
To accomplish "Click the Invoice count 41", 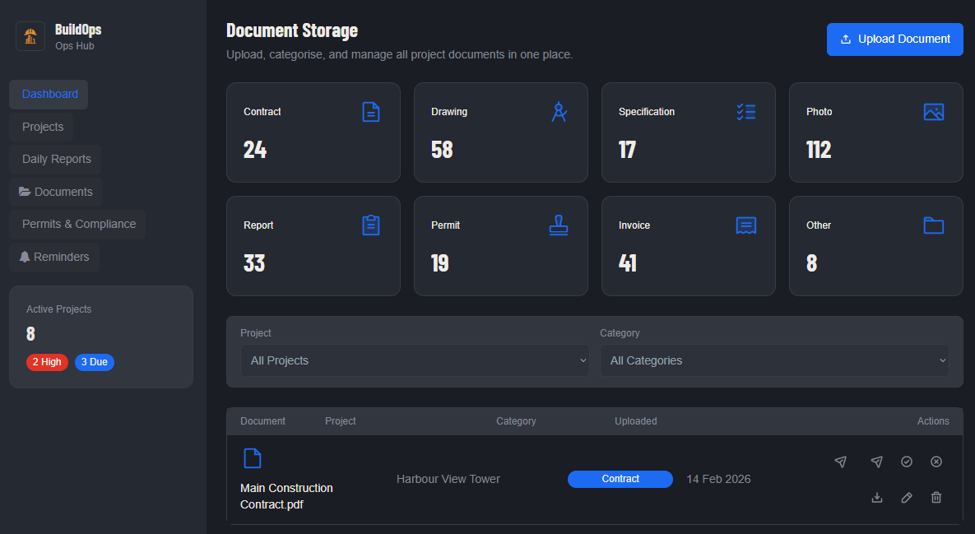I will point(628,263).
